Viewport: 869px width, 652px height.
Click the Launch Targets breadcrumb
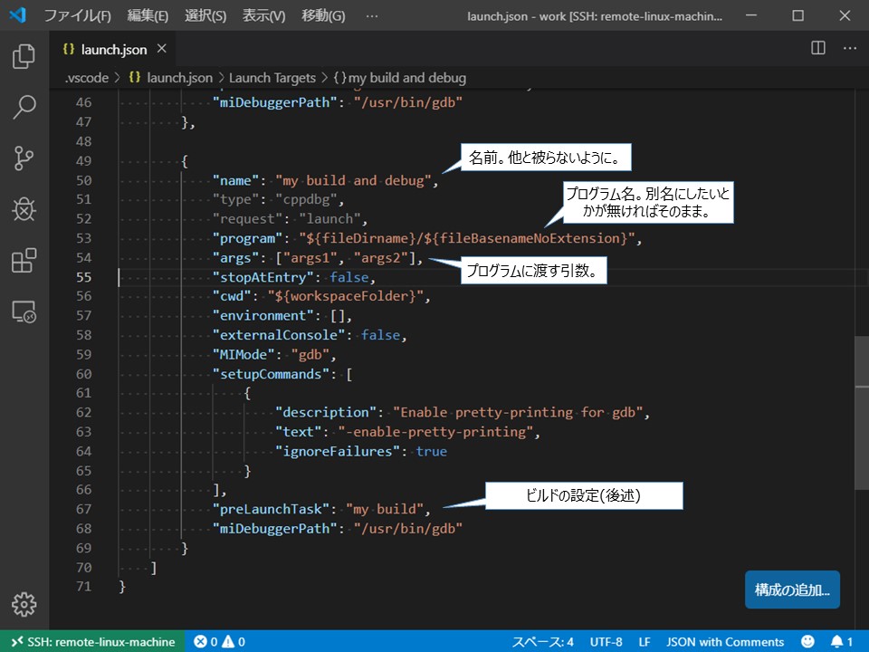point(272,78)
